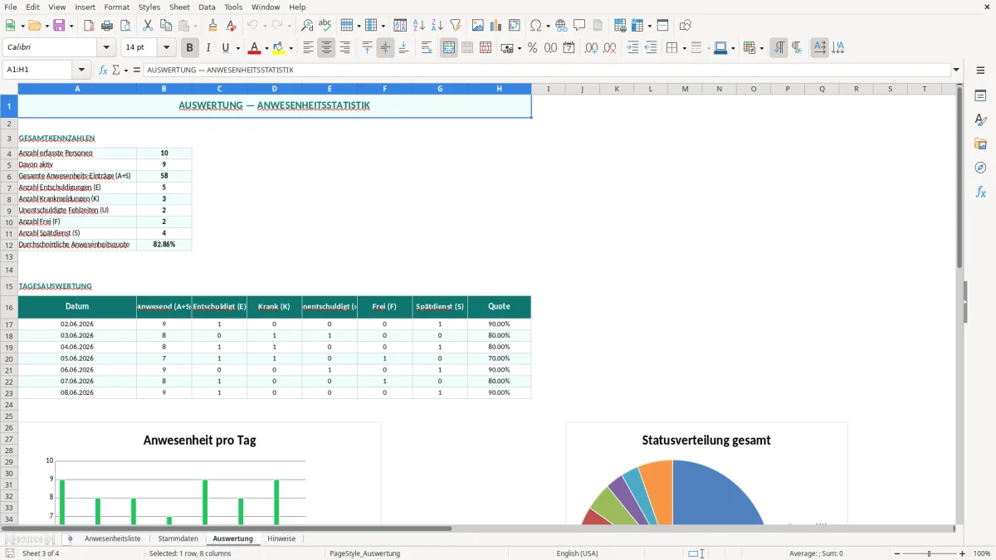
Task: Click the Add Decimal Place icon
Action: tap(592, 48)
